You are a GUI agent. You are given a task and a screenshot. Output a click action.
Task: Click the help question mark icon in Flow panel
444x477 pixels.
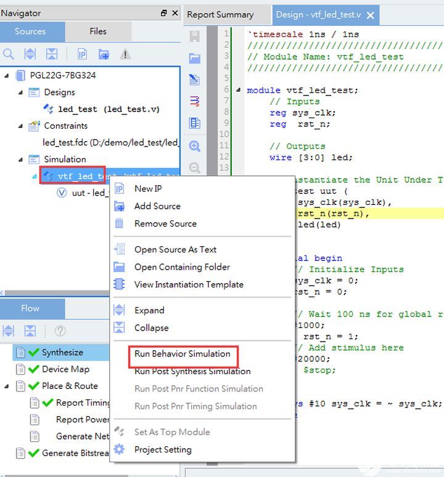(x=60, y=331)
